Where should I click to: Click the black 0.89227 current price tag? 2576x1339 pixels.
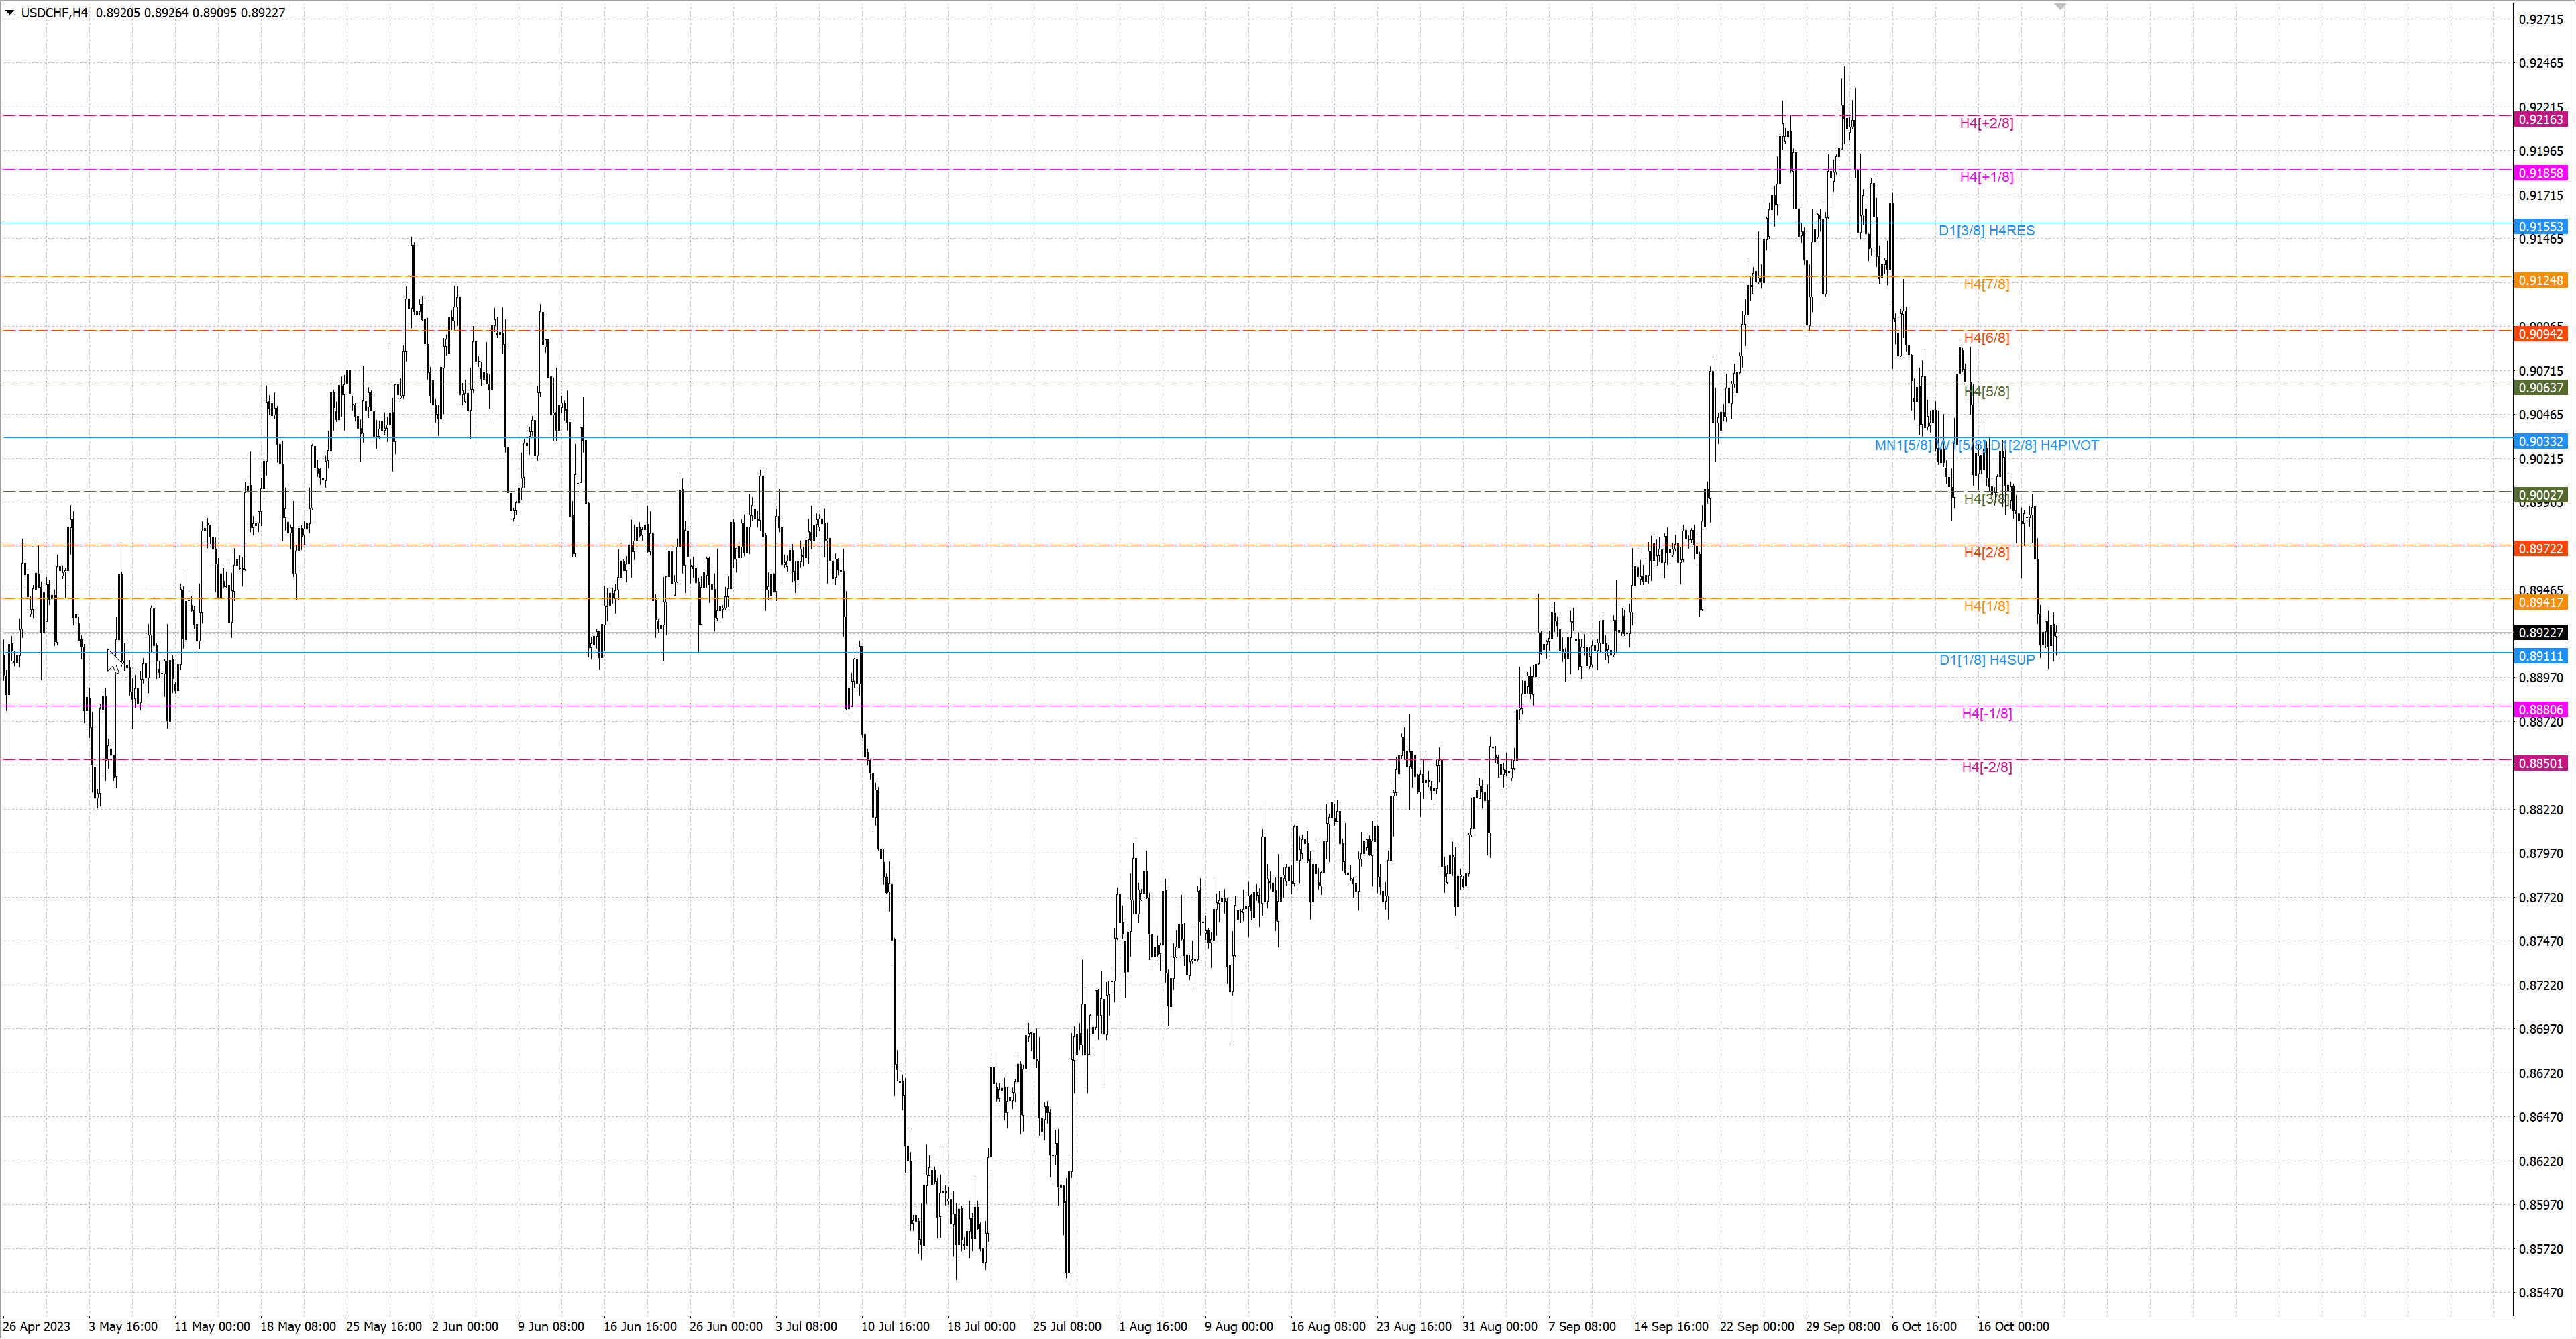[x=2540, y=633]
